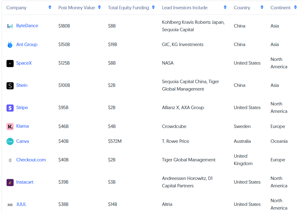The height and width of the screenshot is (213, 297).
Task: Open the Canva company link
Action: click(23, 141)
